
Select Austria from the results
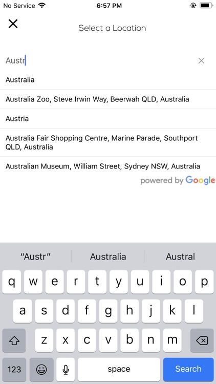pyautogui.click(x=108, y=119)
